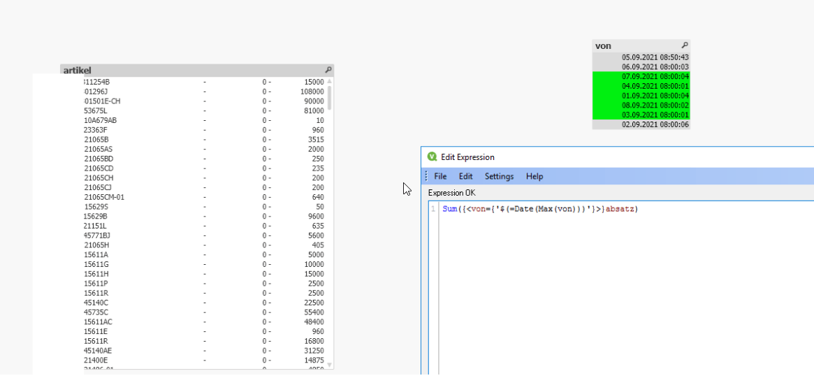The width and height of the screenshot is (814, 392).
Task: Select artikel row 15629S
Action: [204, 207]
